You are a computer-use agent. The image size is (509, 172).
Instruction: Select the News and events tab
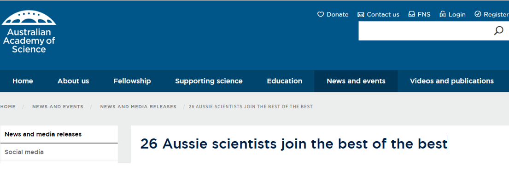[356, 81]
